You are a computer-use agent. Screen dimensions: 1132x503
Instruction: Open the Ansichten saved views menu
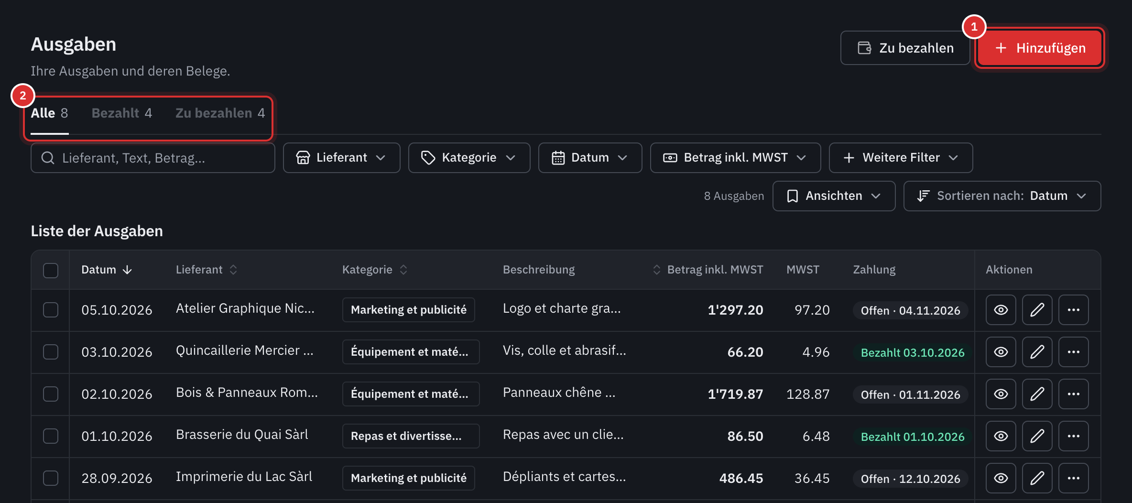point(834,196)
